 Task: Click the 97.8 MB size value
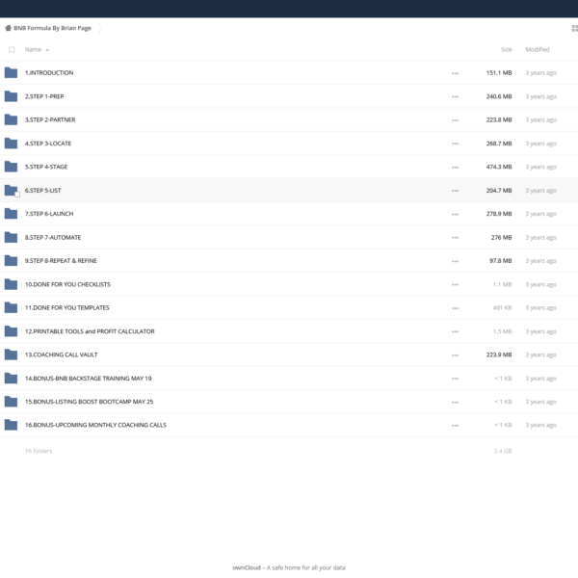pos(501,261)
